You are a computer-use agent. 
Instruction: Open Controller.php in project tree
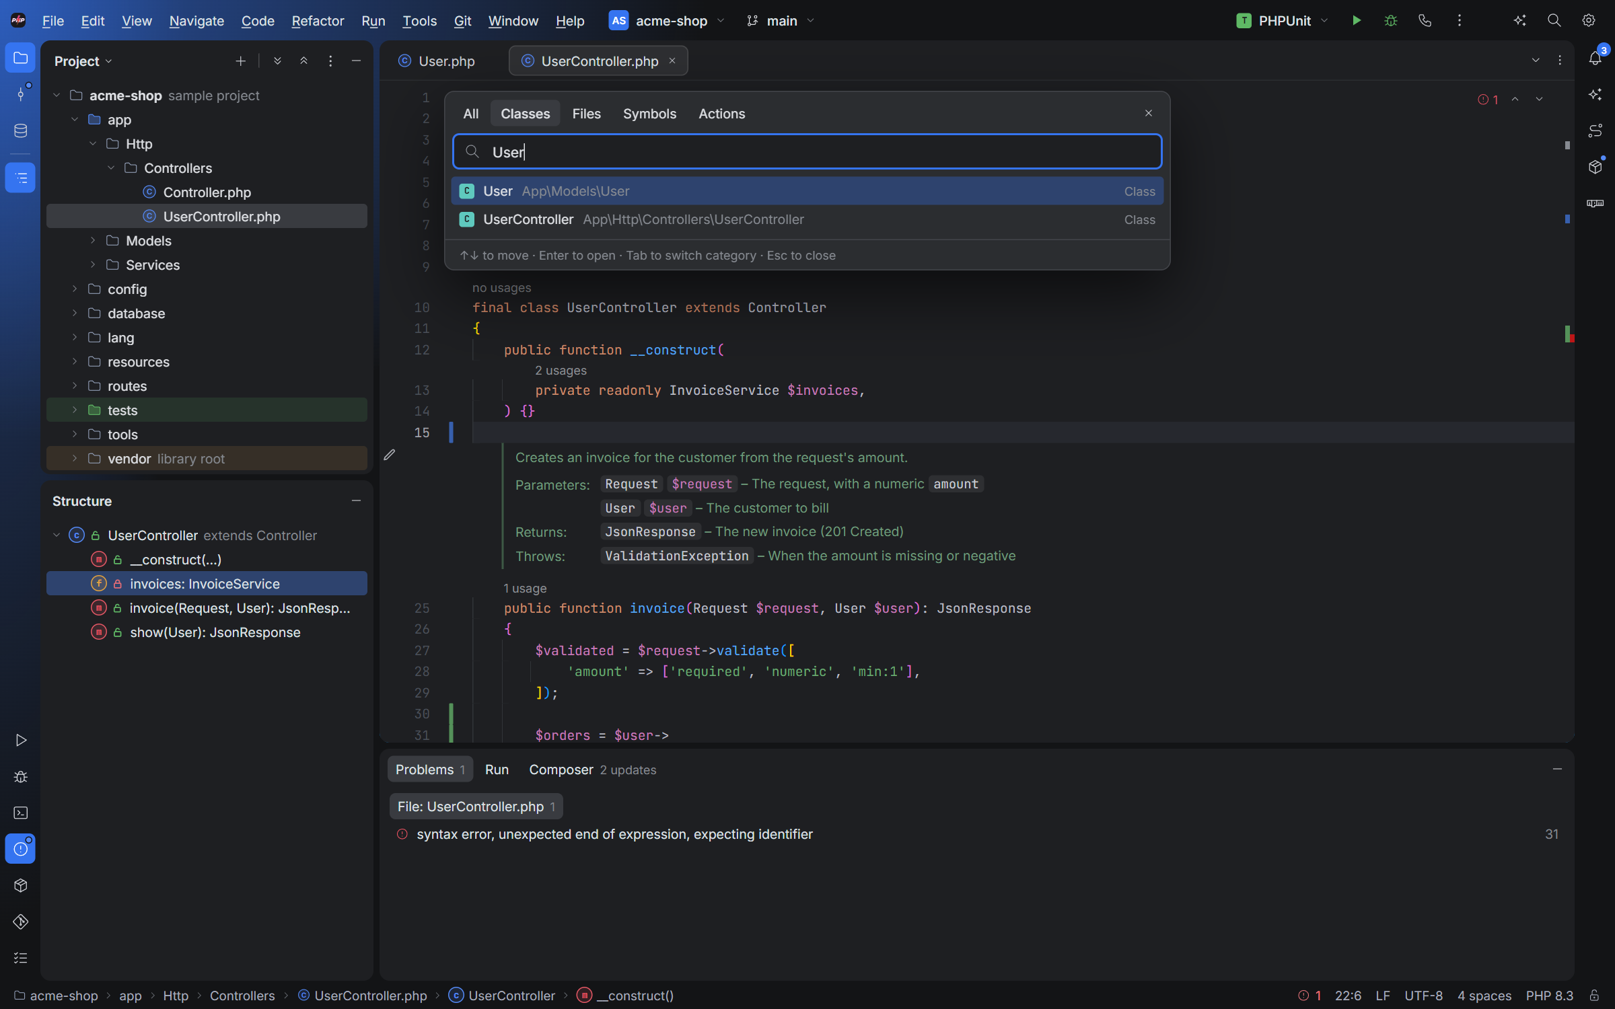click(x=207, y=192)
